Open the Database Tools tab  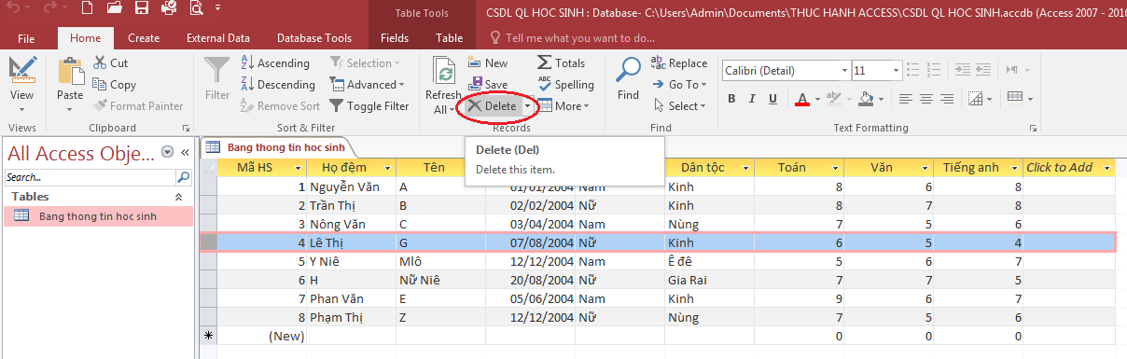(314, 38)
